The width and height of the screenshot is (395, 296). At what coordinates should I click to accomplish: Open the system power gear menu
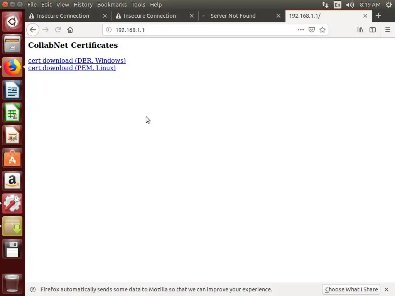pyautogui.click(x=389, y=5)
